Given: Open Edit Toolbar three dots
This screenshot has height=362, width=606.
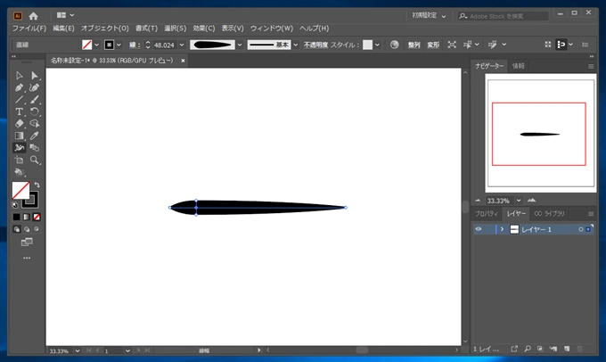Looking at the screenshot, I should (x=27, y=258).
